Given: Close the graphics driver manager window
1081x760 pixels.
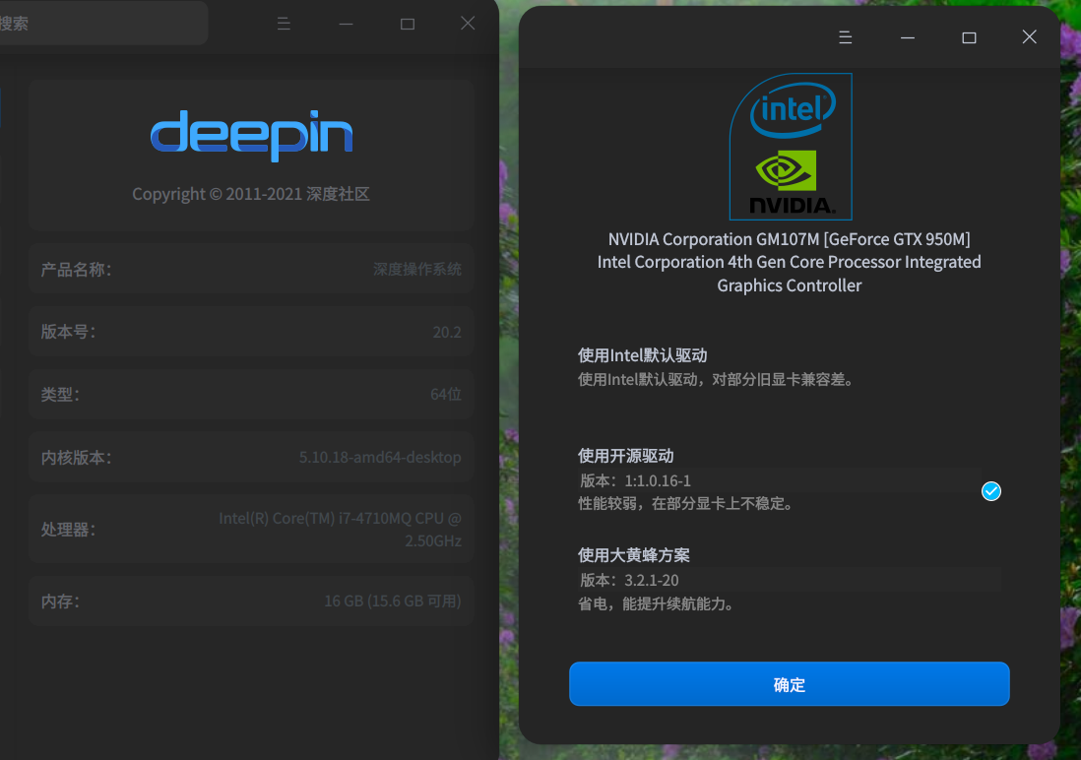Looking at the screenshot, I should tap(1029, 36).
